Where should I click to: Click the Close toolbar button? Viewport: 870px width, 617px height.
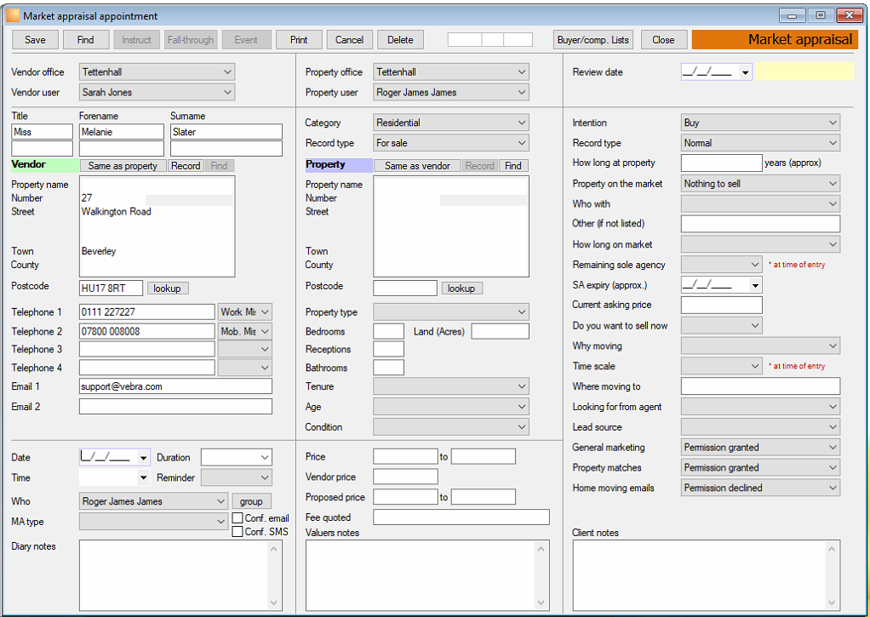[663, 40]
